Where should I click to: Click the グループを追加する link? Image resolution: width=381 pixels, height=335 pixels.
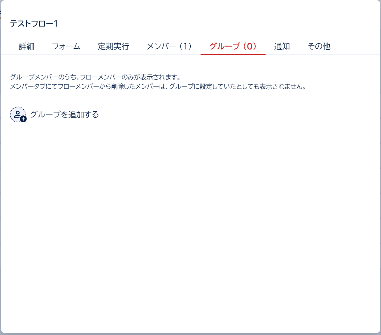[x=64, y=114]
